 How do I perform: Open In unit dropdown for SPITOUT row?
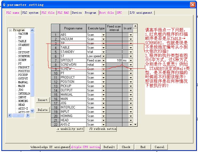point(131,60)
